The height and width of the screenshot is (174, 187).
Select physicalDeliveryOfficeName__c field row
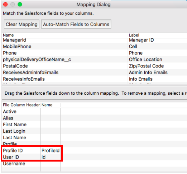pos(95,60)
